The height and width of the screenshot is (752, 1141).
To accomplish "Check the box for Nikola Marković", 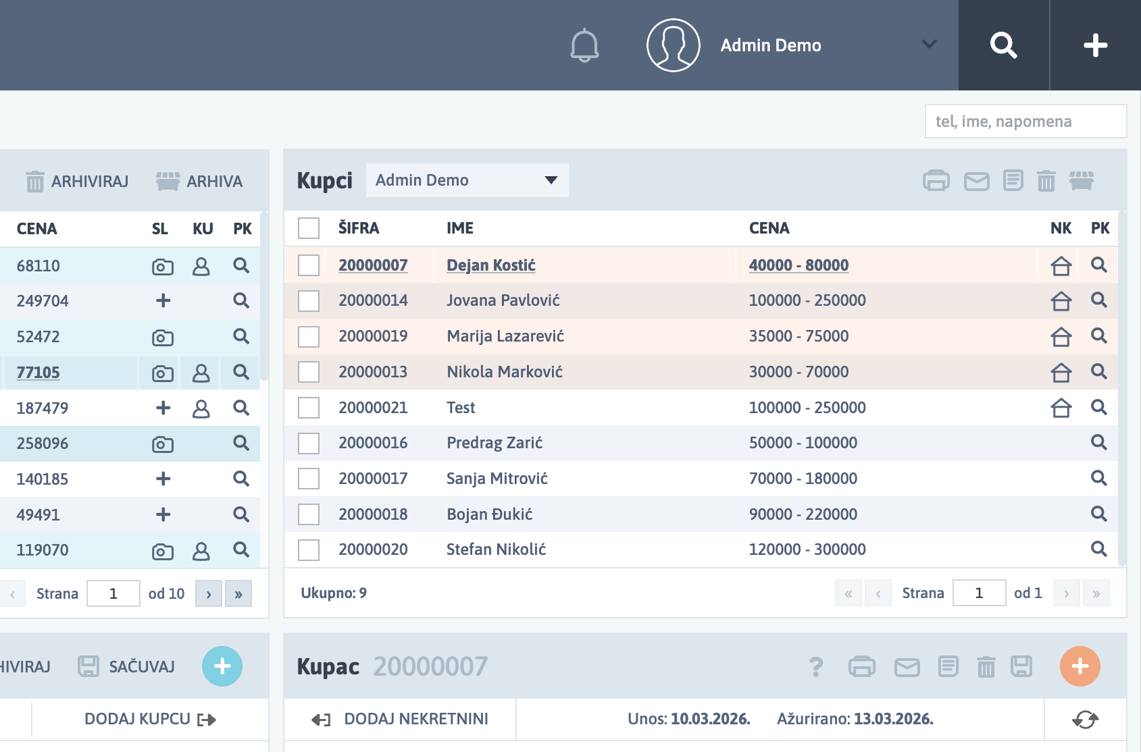I will click(x=309, y=372).
